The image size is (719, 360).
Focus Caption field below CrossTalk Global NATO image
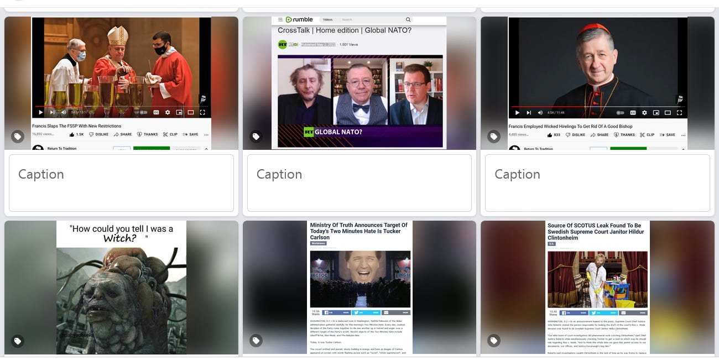359,183
